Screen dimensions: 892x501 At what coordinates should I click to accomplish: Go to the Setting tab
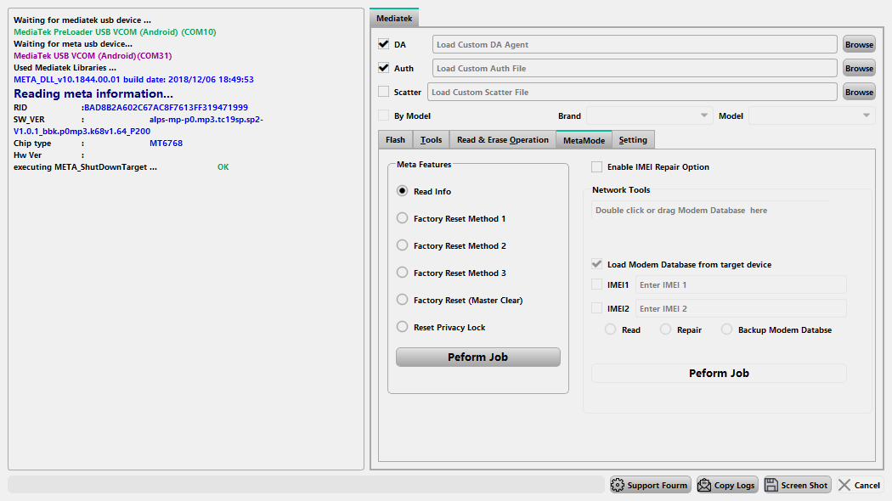click(x=633, y=140)
